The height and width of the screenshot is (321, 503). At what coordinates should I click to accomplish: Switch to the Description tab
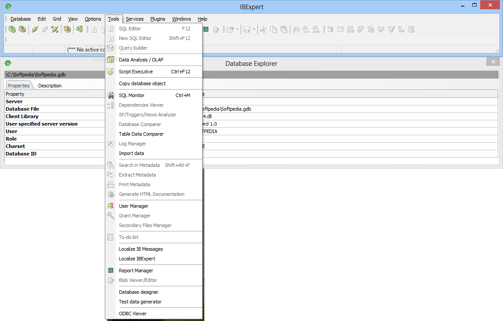tap(50, 86)
